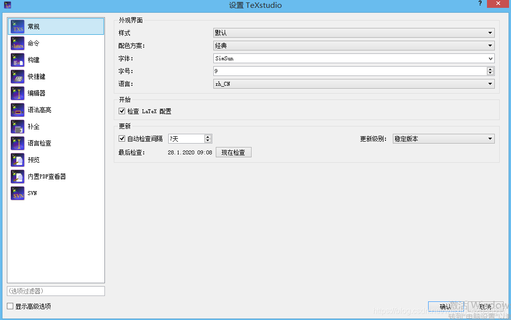The image size is (511, 320).
Task: Click into the 选项过滤器 filter field
Action: click(56, 291)
